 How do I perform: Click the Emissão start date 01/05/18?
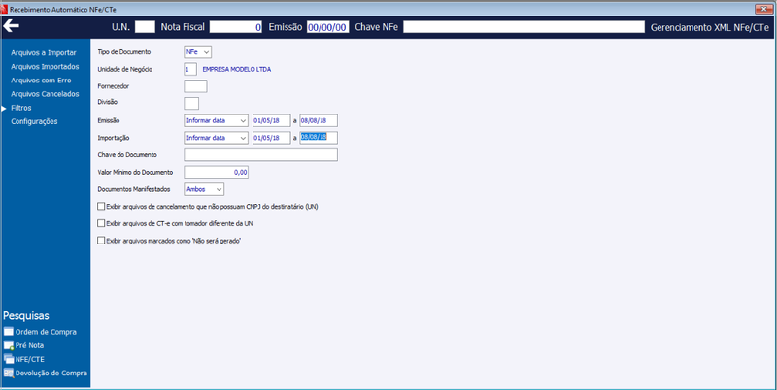(271, 120)
